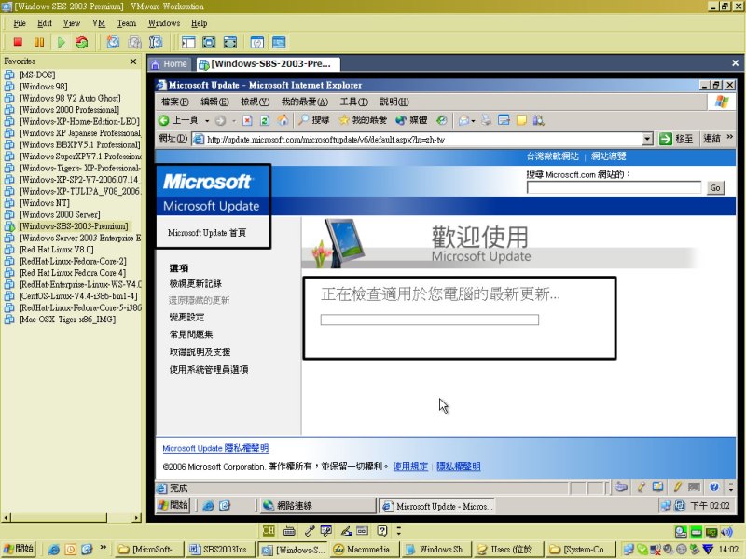Open the VMware File menu
The width and height of the screenshot is (746, 559).
[20, 23]
